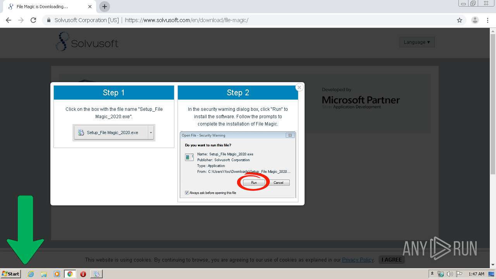Open the Windows Start menu

pyautogui.click(x=10, y=274)
